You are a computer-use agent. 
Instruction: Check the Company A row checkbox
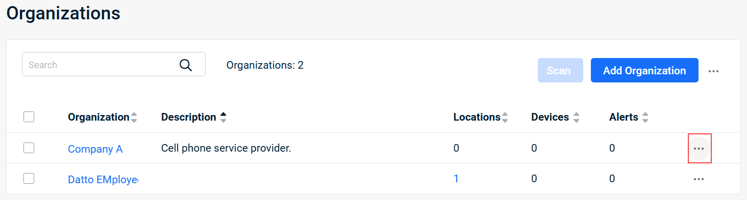pyautogui.click(x=29, y=148)
